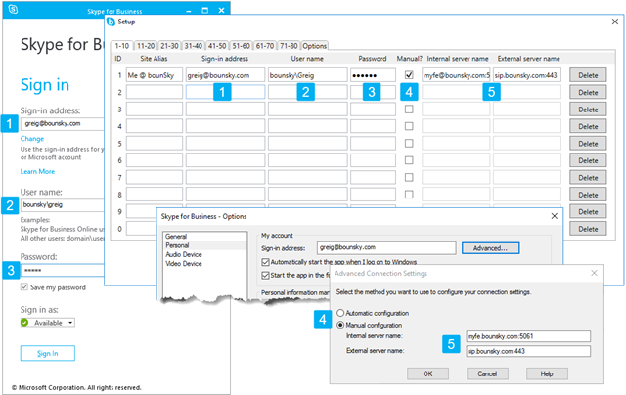Check the Manual checkbox in row 6
Screen dimensions: 626x395
(409, 160)
